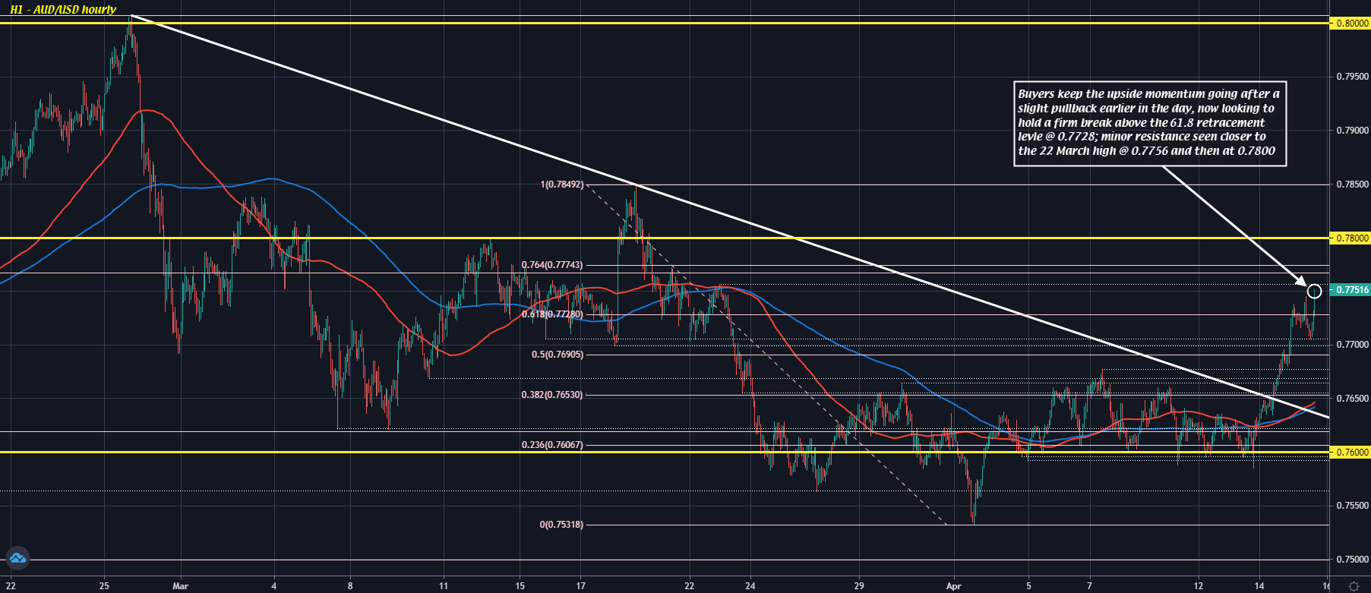This screenshot has height=593, width=1371.
Task: Select the 25 date on time axis
Action: (x=104, y=586)
